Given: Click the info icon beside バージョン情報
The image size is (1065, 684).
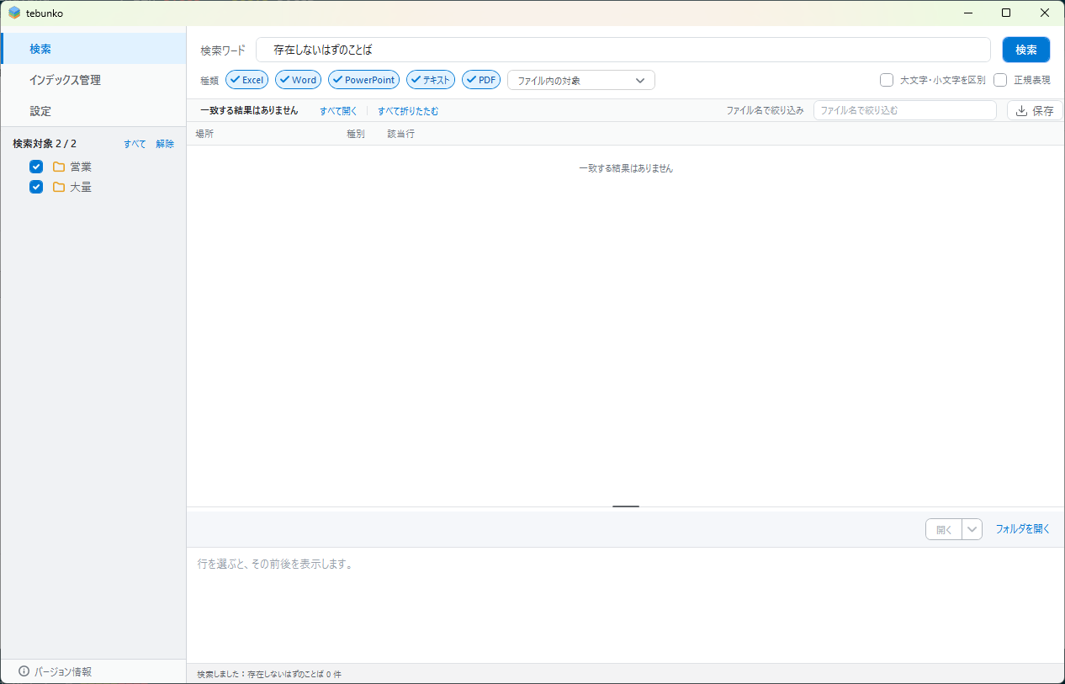Looking at the screenshot, I should click(x=24, y=671).
